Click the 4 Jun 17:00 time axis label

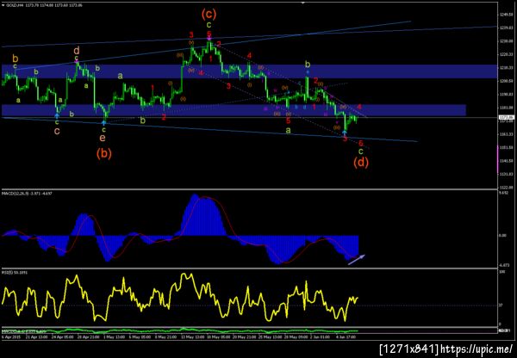click(347, 337)
